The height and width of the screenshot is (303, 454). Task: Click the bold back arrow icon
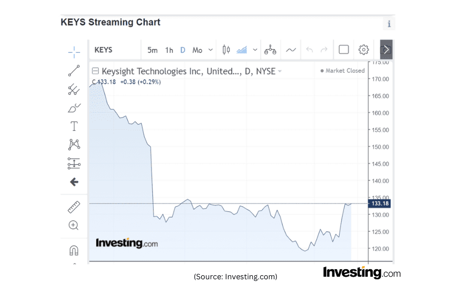74,182
